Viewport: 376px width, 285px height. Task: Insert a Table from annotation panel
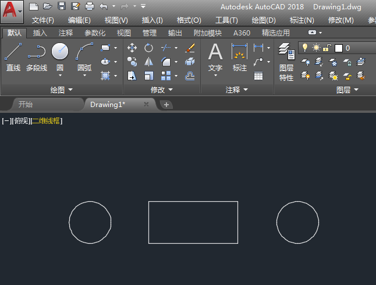click(x=258, y=76)
